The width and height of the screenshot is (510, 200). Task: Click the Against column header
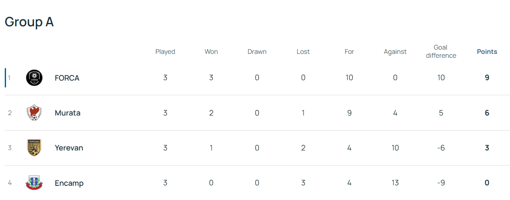(x=395, y=52)
